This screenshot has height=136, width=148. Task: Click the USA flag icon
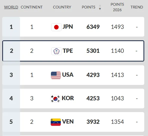tap(56, 75)
